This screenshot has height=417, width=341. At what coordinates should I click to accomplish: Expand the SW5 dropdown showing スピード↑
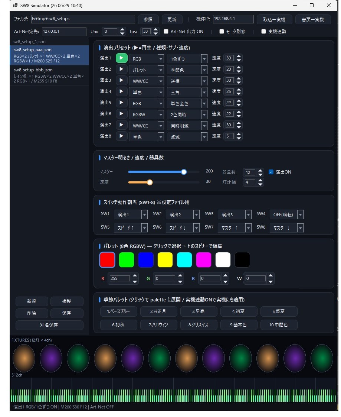[131, 228]
